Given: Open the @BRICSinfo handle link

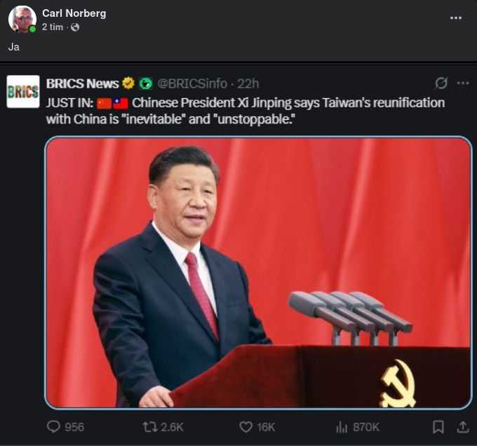Looking at the screenshot, I should point(192,83).
